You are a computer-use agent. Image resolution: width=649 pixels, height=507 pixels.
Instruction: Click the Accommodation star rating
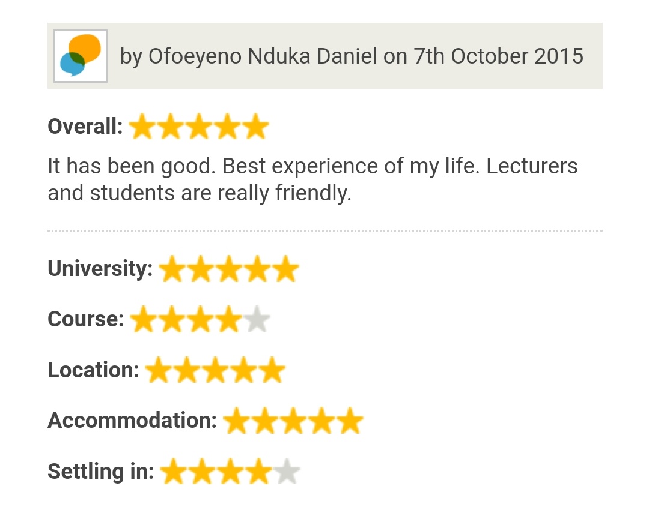(293, 421)
